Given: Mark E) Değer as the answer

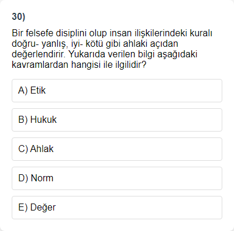Looking at the screenshot, I should tap(117, 208).
